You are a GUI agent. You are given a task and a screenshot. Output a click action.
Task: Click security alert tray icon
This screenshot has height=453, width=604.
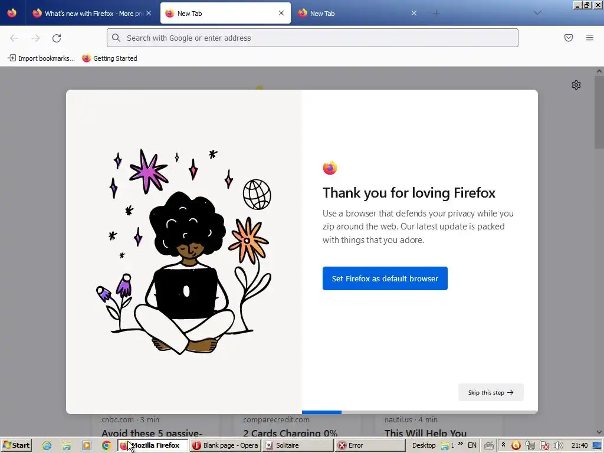pyautogui.click(x=544, y=446)
